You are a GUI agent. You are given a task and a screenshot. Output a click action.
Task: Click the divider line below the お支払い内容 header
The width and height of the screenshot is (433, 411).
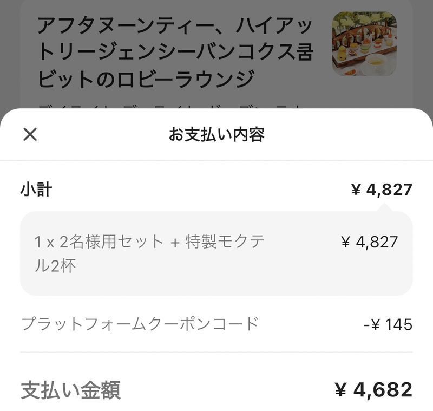pos(216,160)
